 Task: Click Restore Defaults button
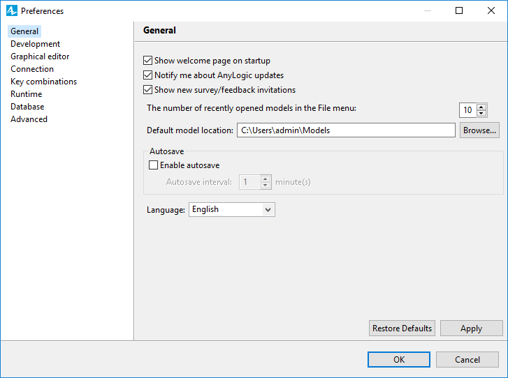(402, 328)
